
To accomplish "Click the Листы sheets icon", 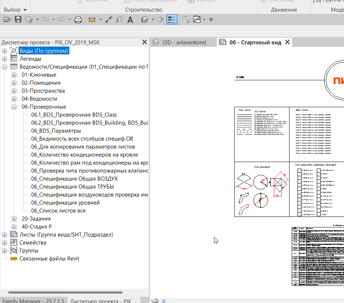I will [x=13, y=234].
